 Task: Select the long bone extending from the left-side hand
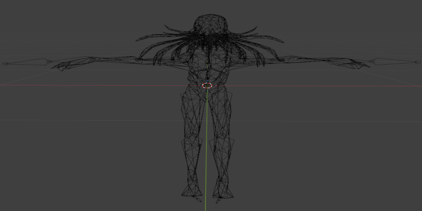[x=27, y=62]
